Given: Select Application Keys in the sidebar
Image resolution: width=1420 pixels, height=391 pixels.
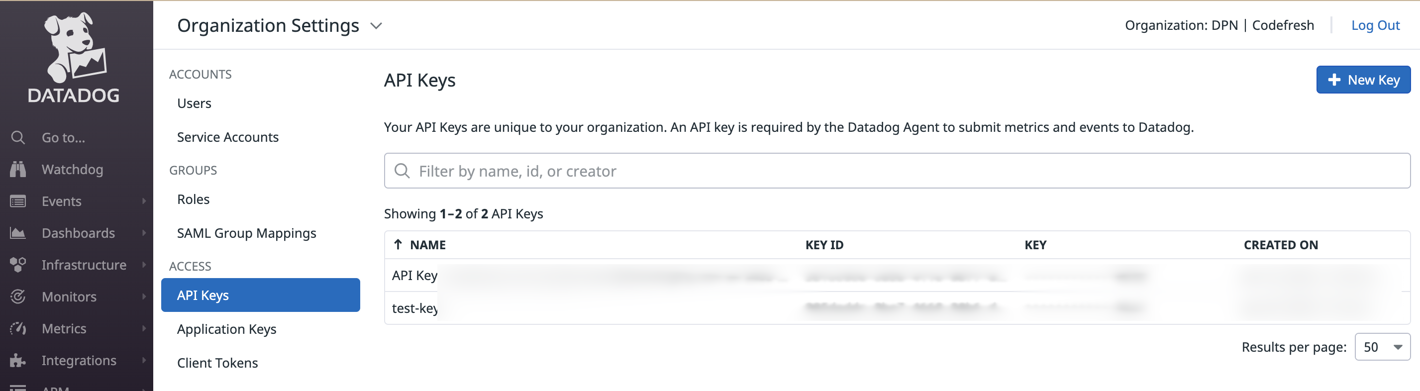Looking at the screenshot, I should [x=226, y=329].
